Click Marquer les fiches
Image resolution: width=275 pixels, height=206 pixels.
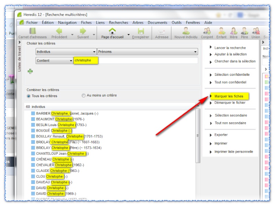229,96
